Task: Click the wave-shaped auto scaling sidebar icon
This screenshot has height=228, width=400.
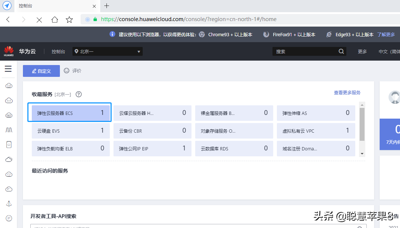Action: click(9, 130)
